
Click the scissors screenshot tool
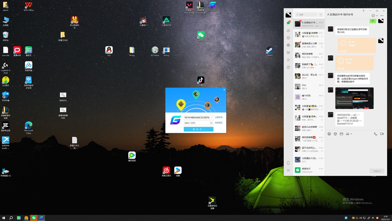tap(348, 134)
